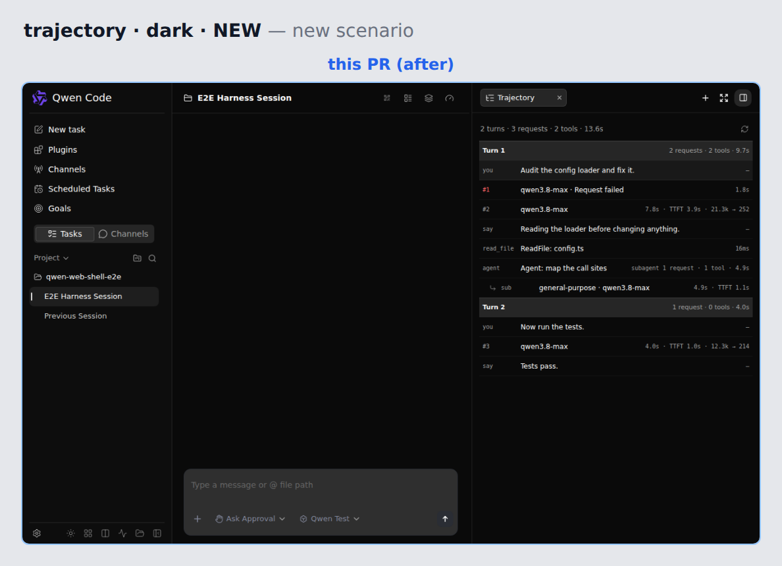Expand the Project dropdown
This screenshot has width=782, height=566.
point(51,258)
